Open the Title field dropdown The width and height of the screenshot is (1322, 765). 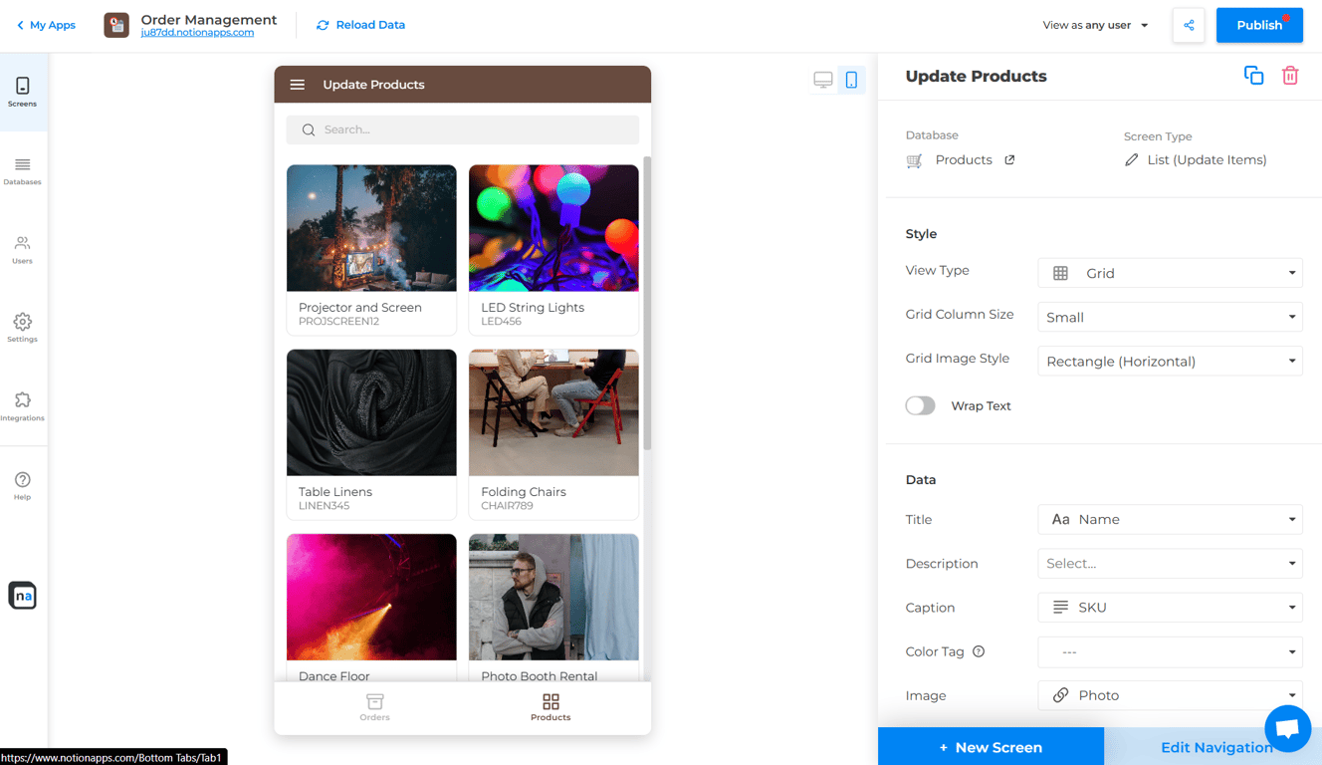[1170, 519]
